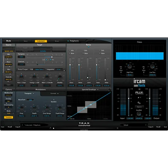Image resolution: width=168 pixels, height=168 pixels.
Task: Open the settings gears icon
Action: tap(139, 103)
